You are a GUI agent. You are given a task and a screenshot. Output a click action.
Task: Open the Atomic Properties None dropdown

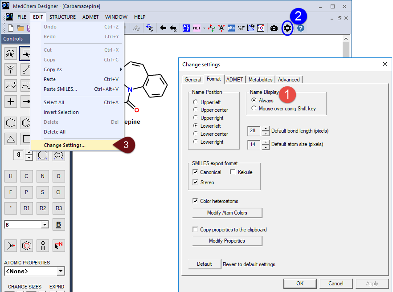pos(61,271)
